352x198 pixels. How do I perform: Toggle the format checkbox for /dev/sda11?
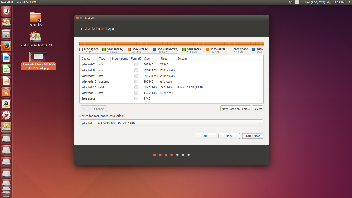136,87
